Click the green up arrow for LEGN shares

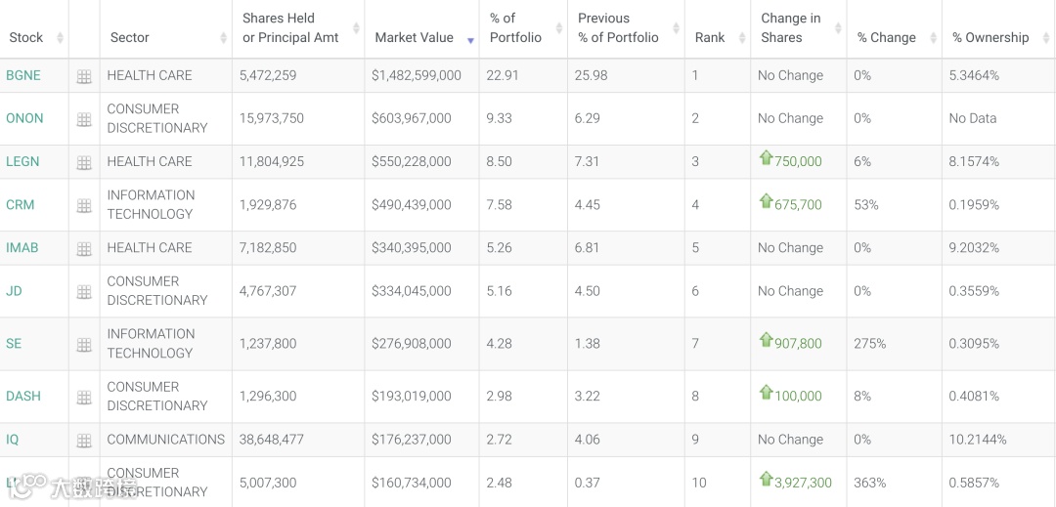(767, 158)
